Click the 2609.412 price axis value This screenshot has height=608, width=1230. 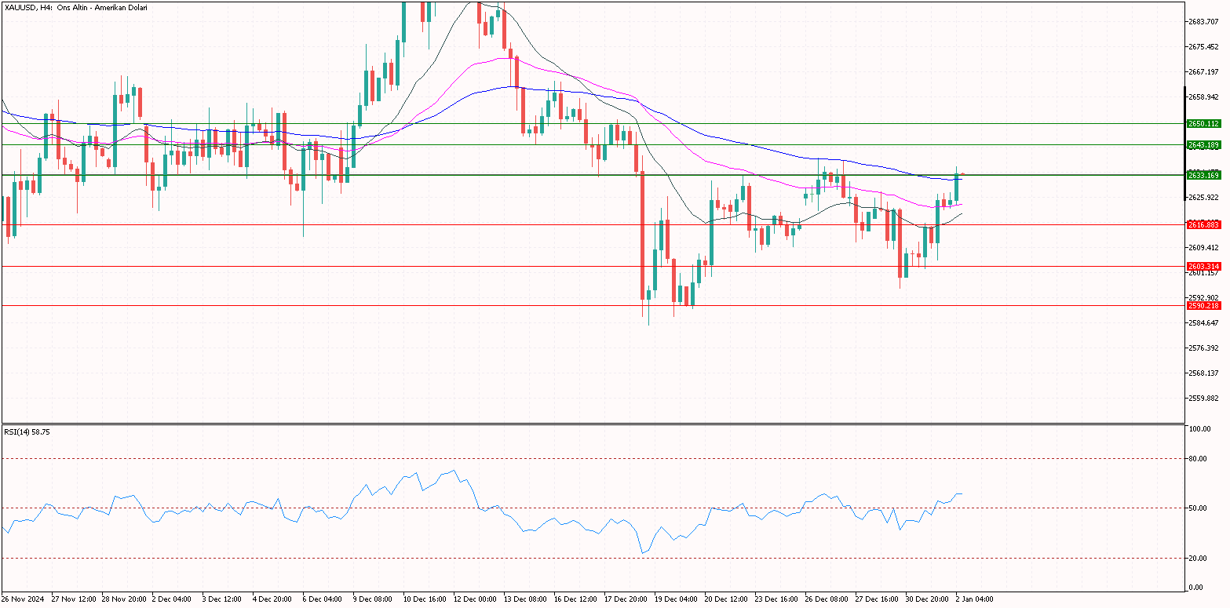coord(1203,248)
